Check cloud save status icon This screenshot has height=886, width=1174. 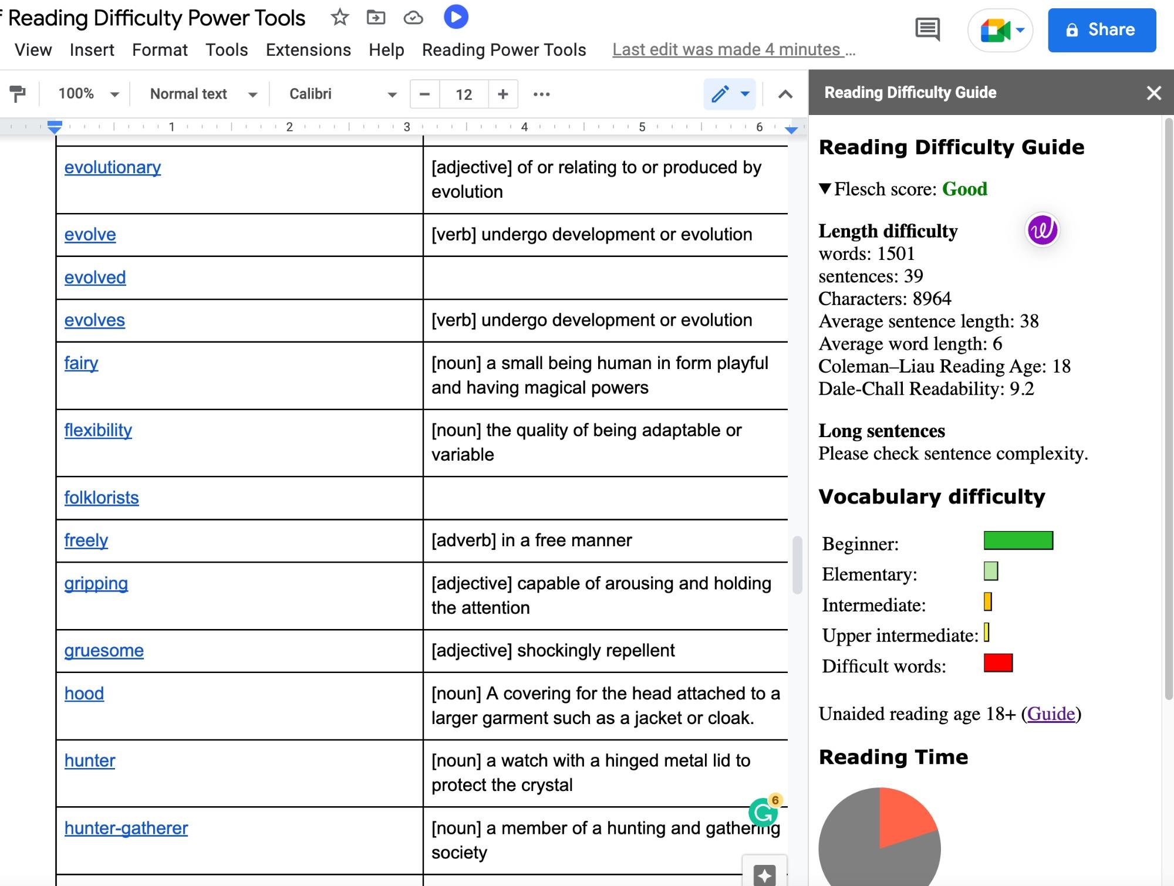pos(413,18)
